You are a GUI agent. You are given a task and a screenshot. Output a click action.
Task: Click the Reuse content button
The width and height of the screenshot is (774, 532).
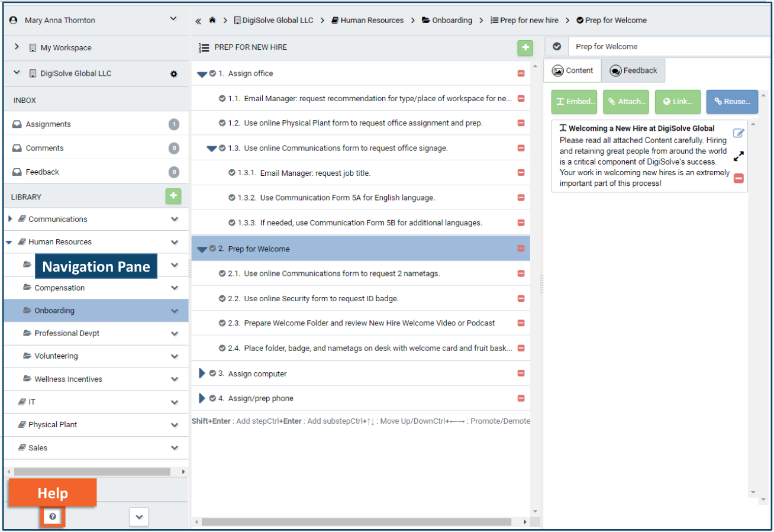point(732,101)
